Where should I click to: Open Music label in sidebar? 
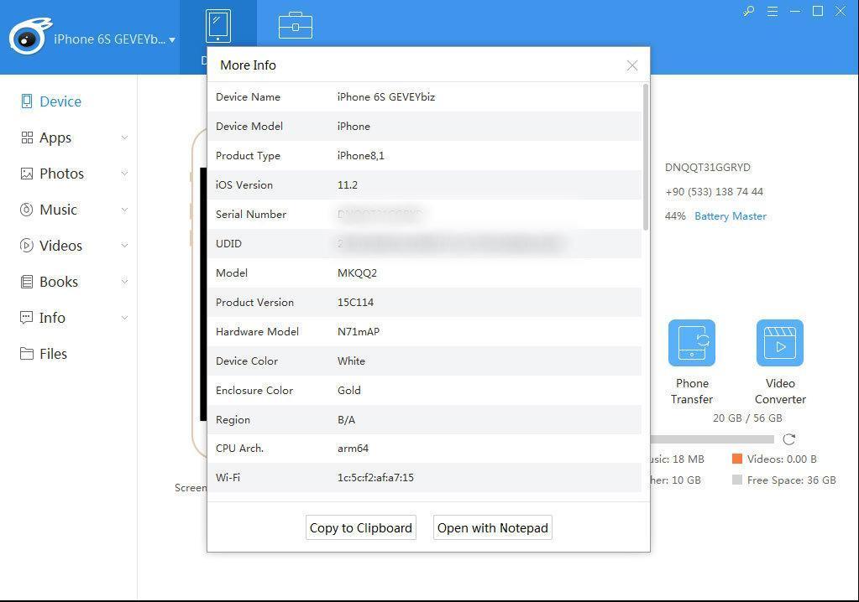pos(59,210)
